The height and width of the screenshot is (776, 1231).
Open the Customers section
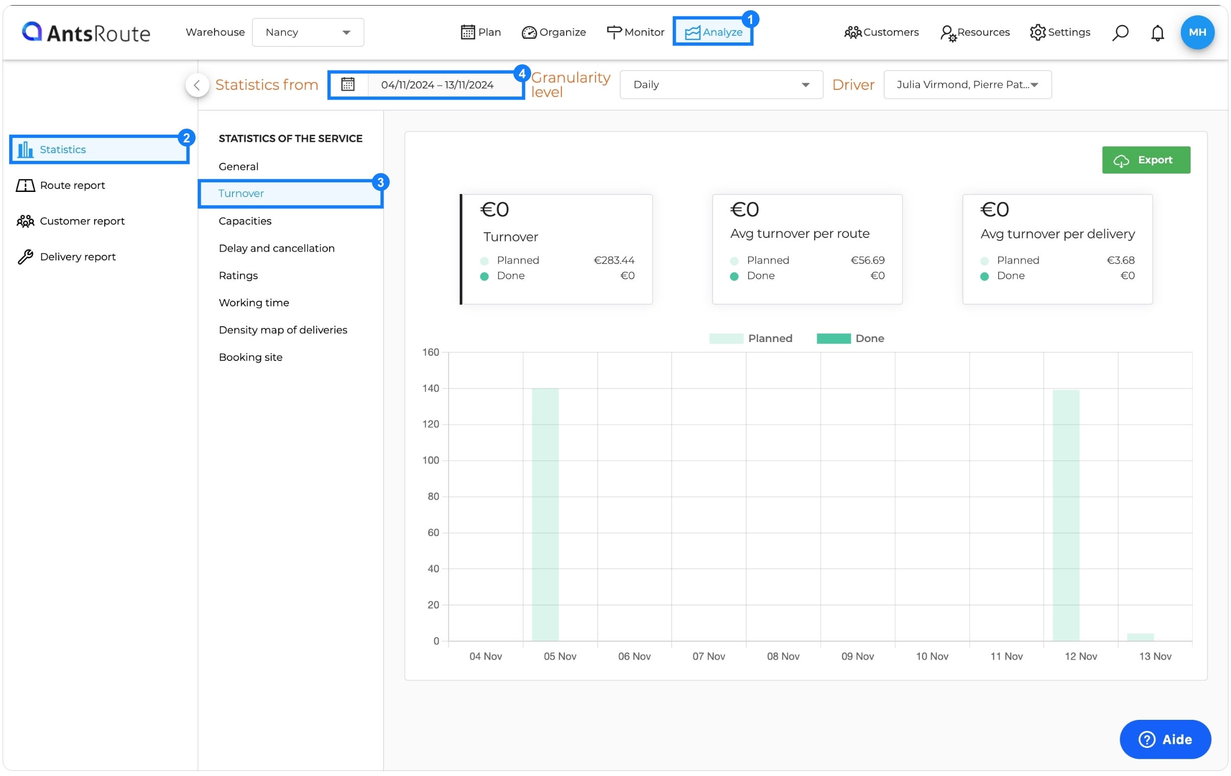click(x=881, y=32)
